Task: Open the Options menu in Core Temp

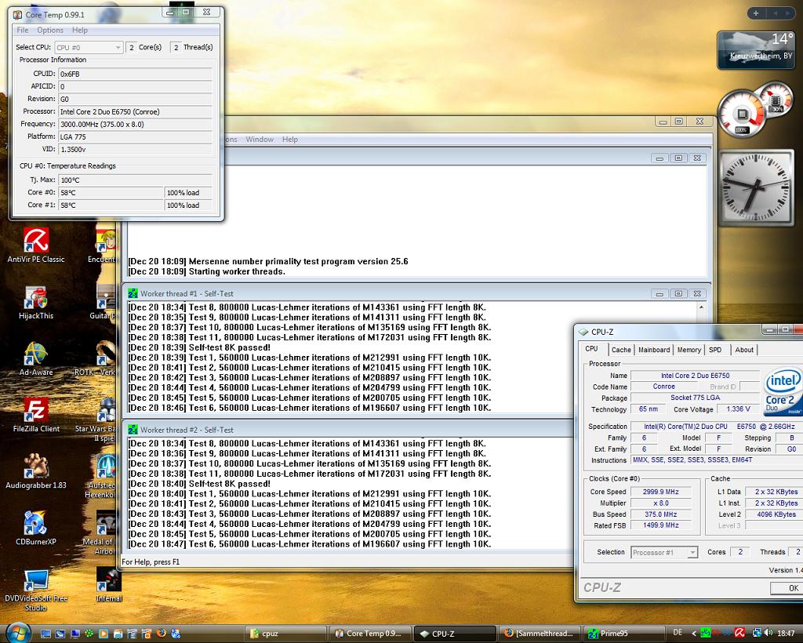Action: (x=50, y=31)
